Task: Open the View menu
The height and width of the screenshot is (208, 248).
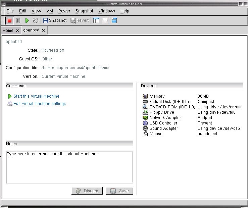Action: [36, 11]
